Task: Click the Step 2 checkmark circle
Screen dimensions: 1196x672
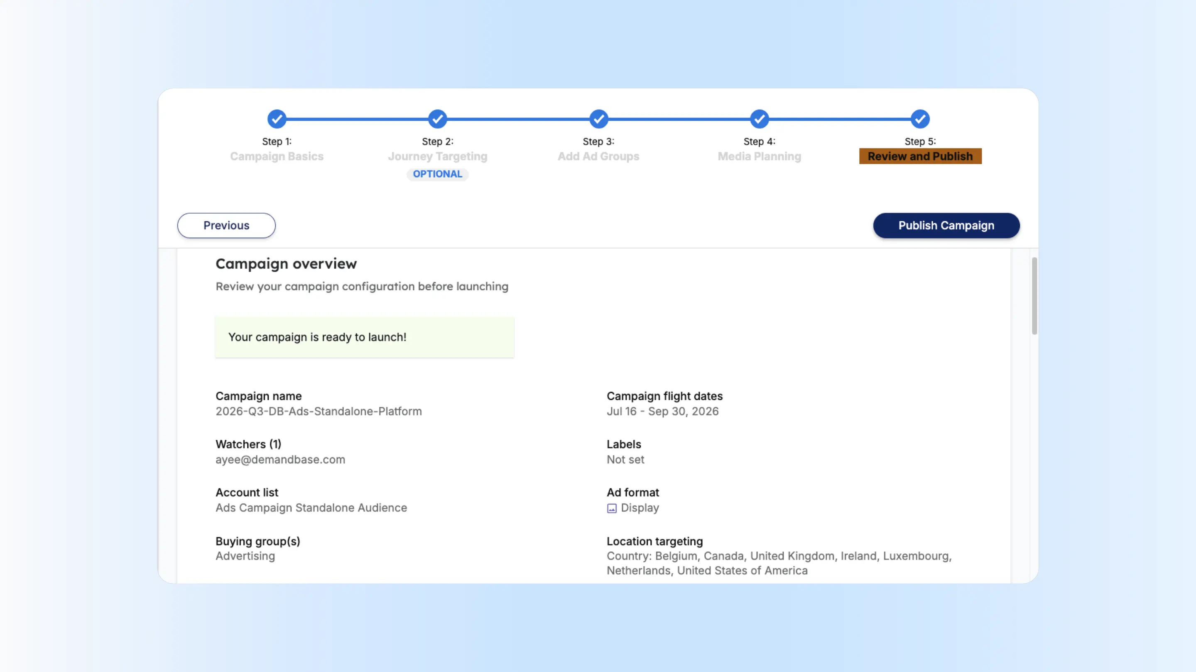Action: coord(437,119)
